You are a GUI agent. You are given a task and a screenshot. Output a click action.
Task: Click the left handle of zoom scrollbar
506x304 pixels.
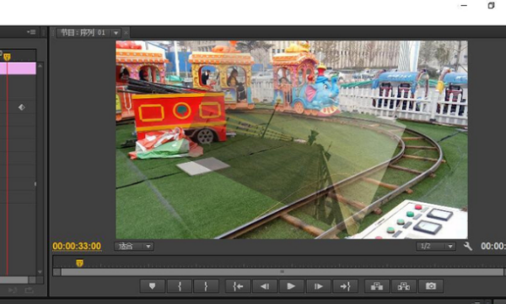click(x=57, y=272)
